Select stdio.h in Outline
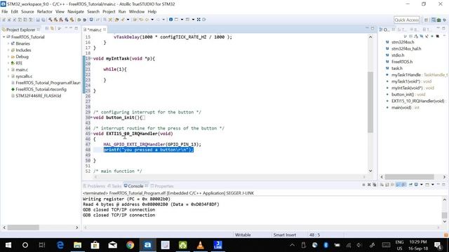 (398, 55)
